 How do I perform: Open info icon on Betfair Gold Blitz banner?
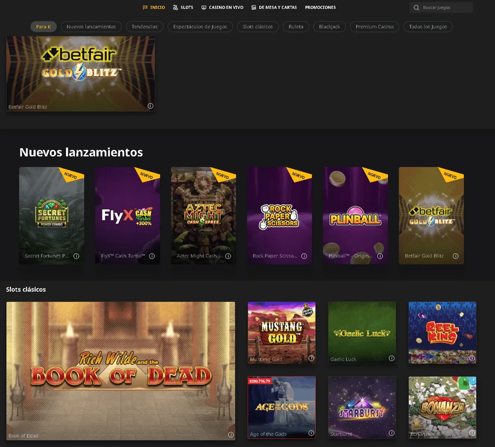(x=150, y=106)
